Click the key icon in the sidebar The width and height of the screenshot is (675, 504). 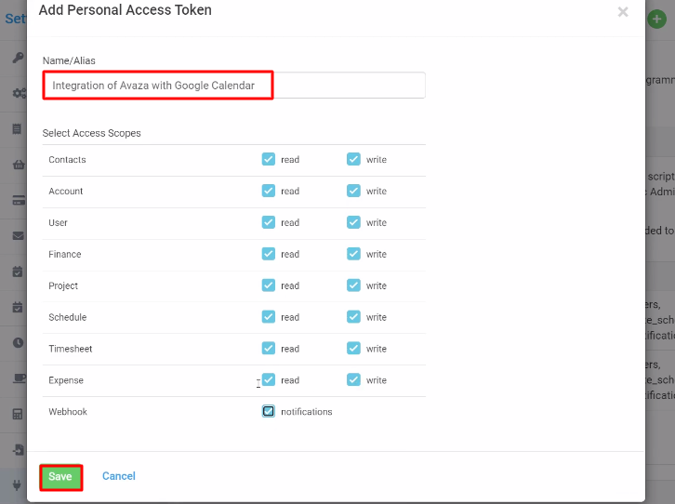coord(18,58)
